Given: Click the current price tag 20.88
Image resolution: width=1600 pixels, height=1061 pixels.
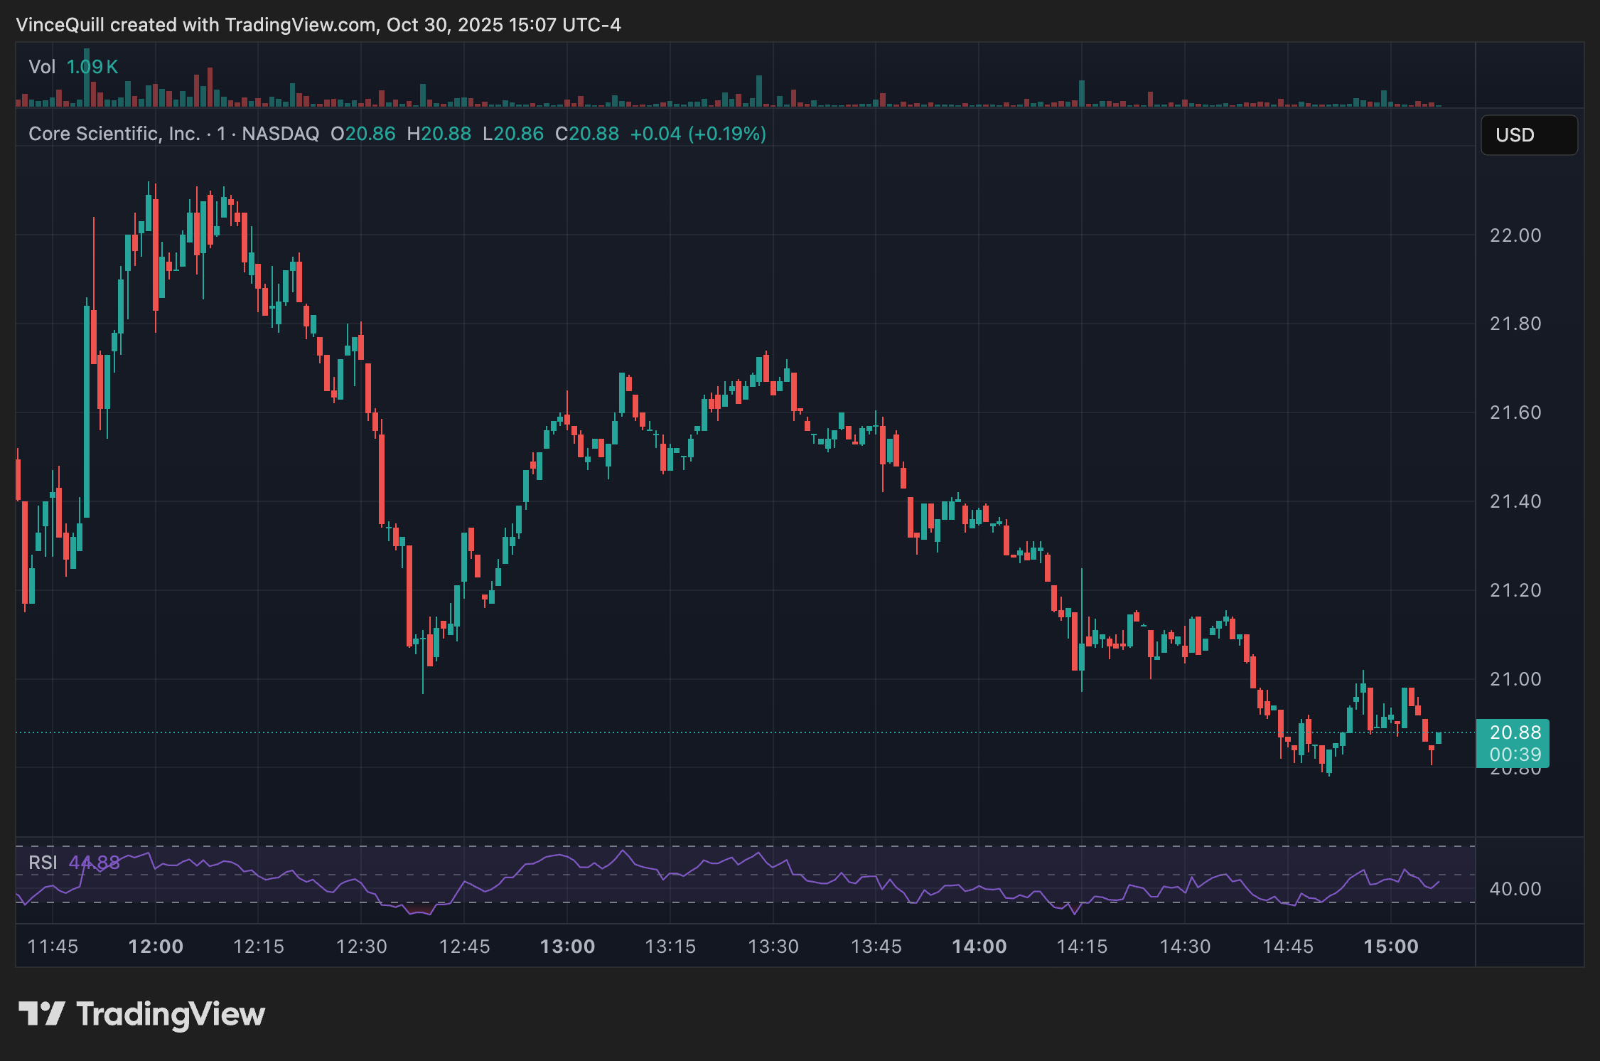Looking at the screenshot, I should click(x=1515, y=732).
